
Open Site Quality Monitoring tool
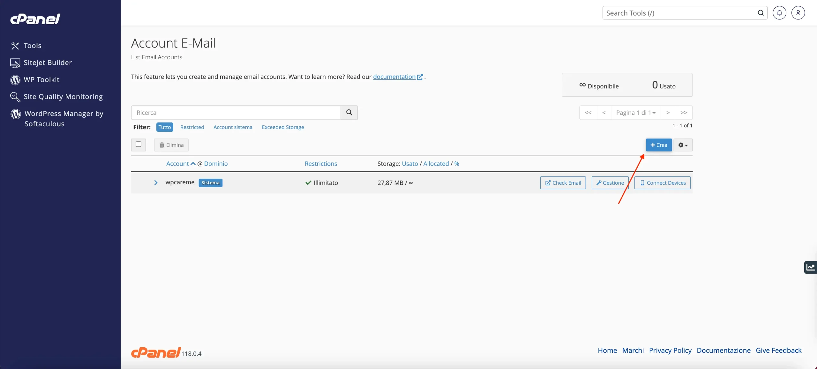tap(63, 97)
